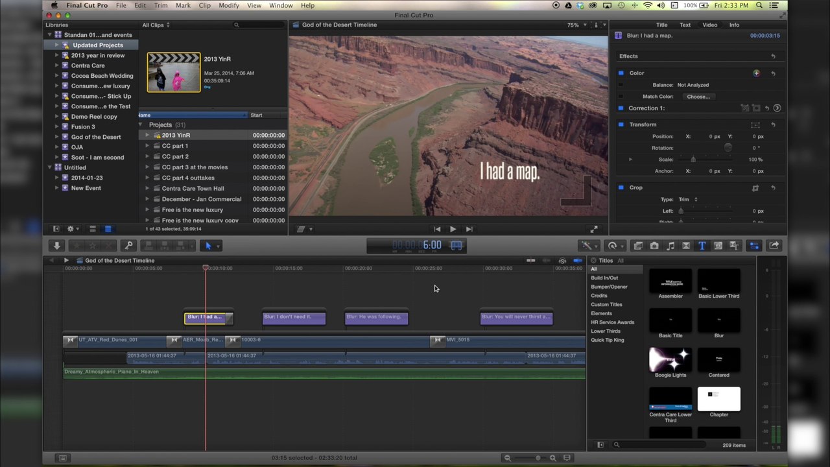This screenshot has width=830, height=467.
Task: Toggle the Crop checkbox
Action: coord(621,188)
